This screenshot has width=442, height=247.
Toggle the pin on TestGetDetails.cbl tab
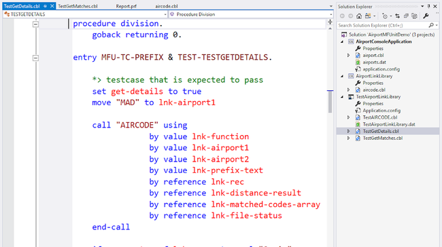(45, 6)
